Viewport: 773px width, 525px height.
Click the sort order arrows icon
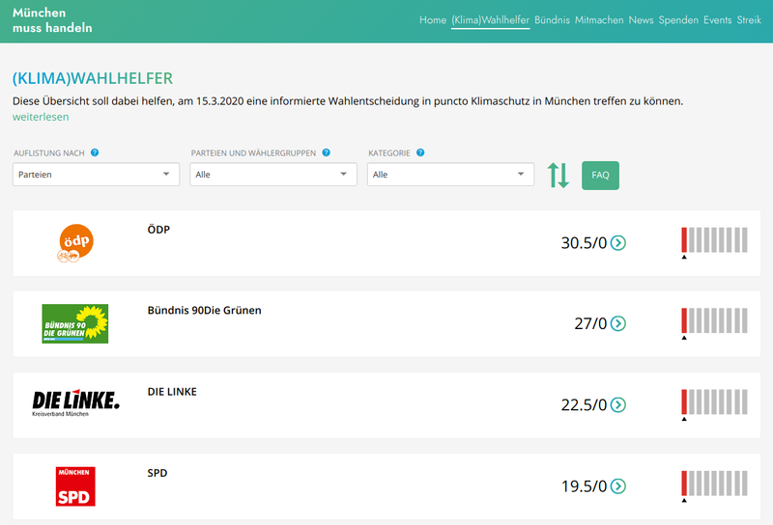pyautogui.click(x=558, y=175)
